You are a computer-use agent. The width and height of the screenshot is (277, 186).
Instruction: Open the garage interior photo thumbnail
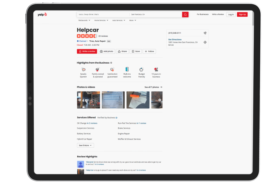pyautogui.click(x=89, y=100)
